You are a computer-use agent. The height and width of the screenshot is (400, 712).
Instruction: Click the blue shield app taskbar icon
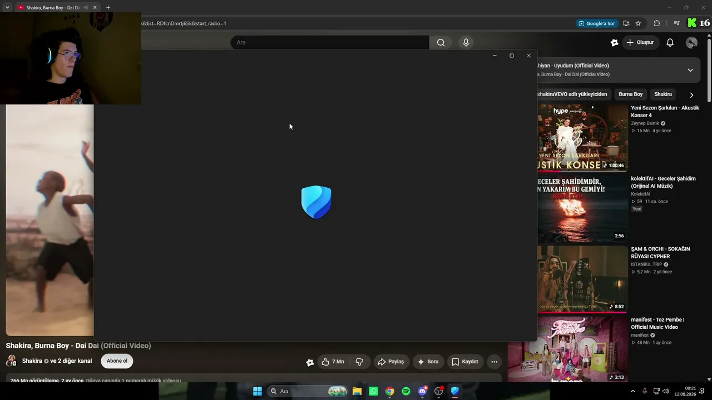click(455, 391)
